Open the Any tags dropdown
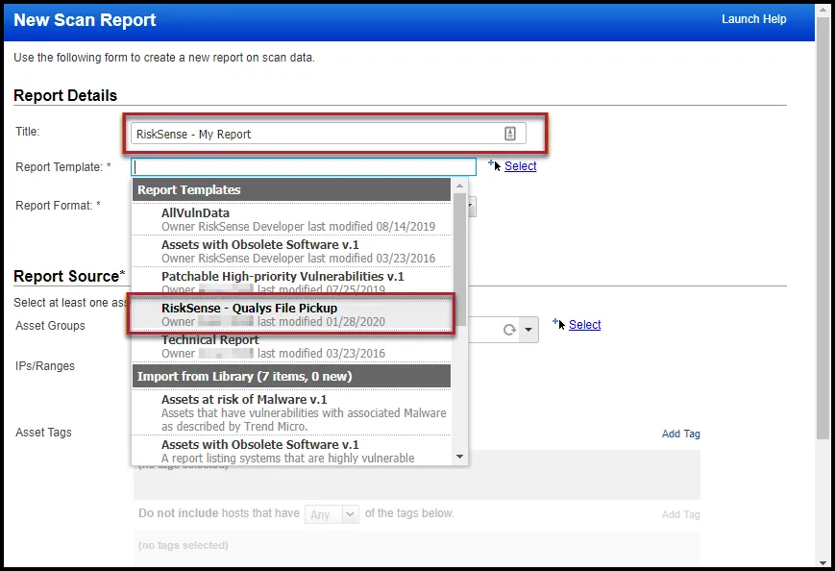The height and width of the screenshot is (571, 835). [x=332, y=514]
